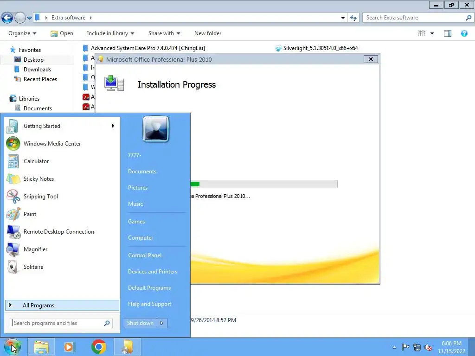Show All Programs list

pos(62,305)
